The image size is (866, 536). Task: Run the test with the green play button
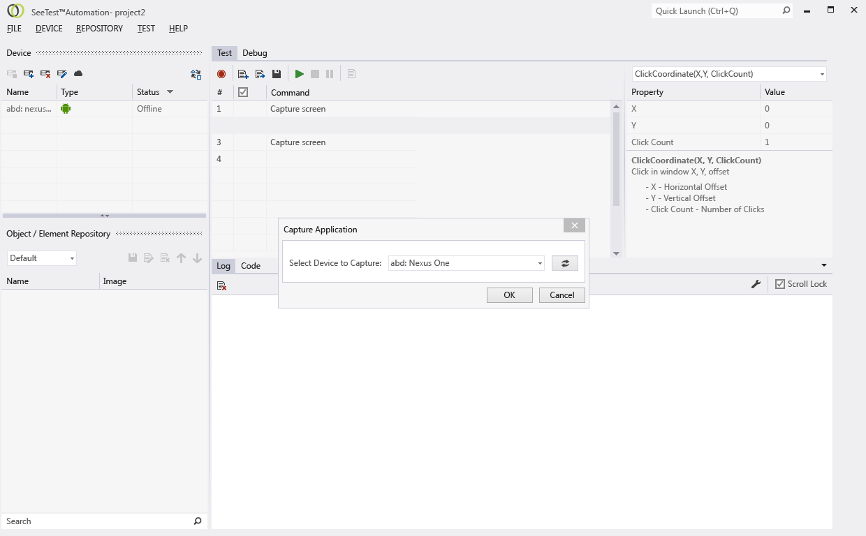coord(300,74)
